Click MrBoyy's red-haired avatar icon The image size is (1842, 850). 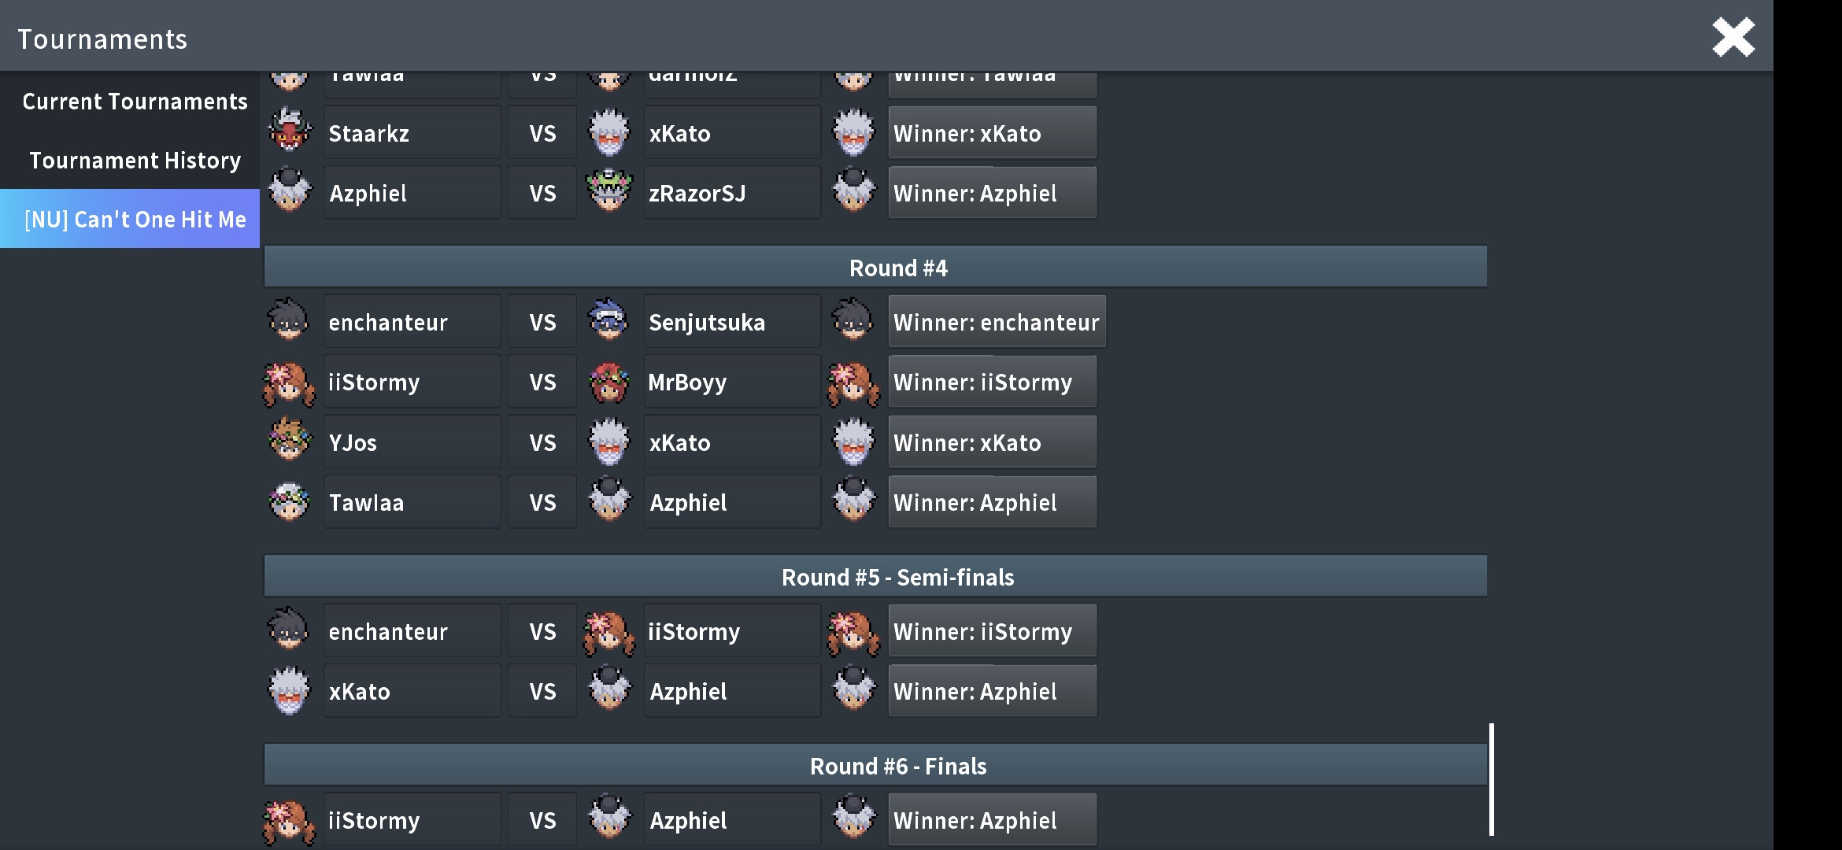click(609, 382)
